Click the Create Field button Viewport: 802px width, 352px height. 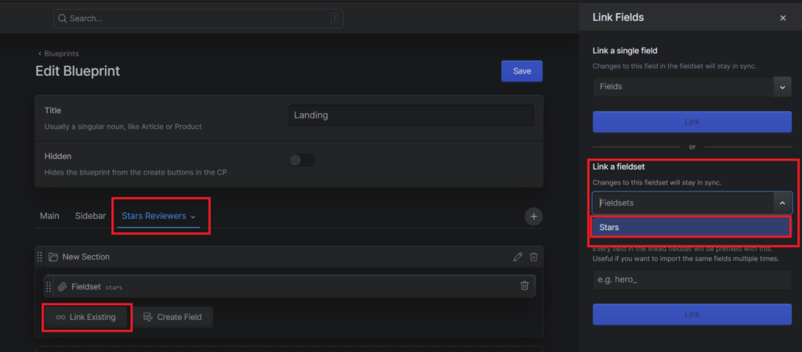[x=173, y=317]
